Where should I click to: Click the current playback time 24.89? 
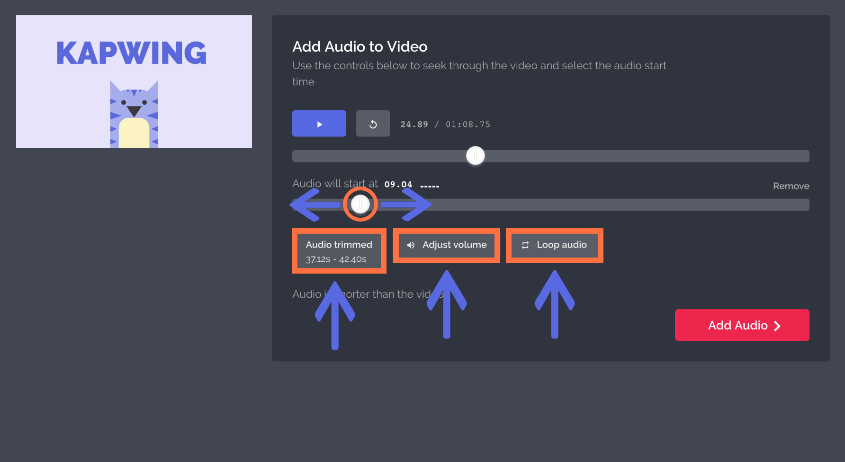click(x=414, y=124)
